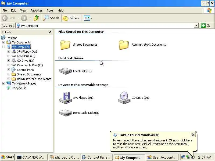Click Safely Remove Hardware tray icon
Image resolution: width=215 pixels, height=161 pixels.
188,157
